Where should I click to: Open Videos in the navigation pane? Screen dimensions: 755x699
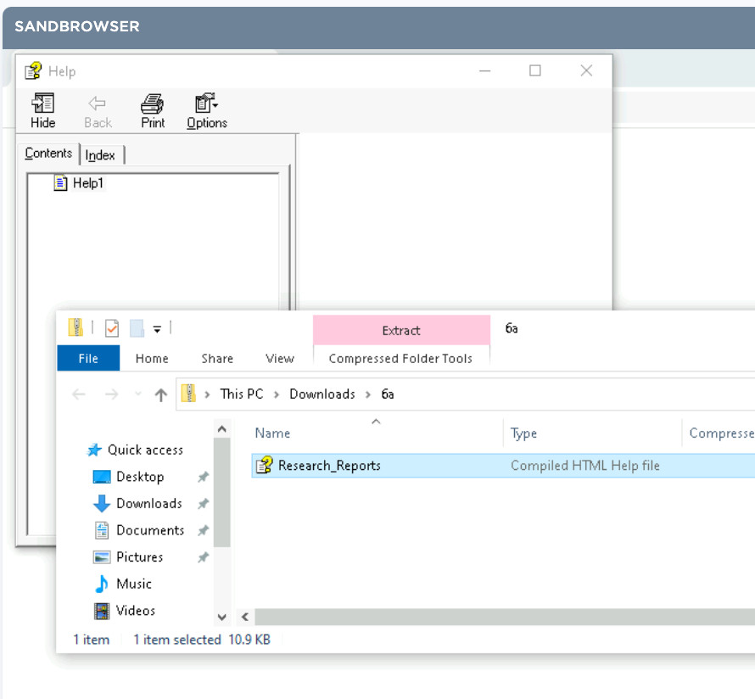136,611
